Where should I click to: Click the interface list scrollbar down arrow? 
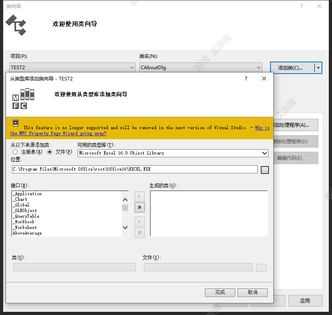(x=125, y=228)
